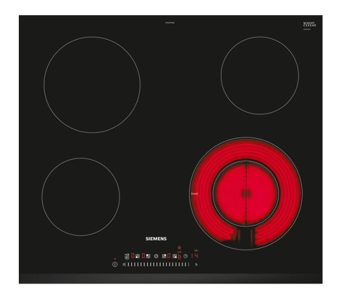Tap the red dual-zone indicator above display
This screenshot has width=342, height=303.
coord(179,248)
